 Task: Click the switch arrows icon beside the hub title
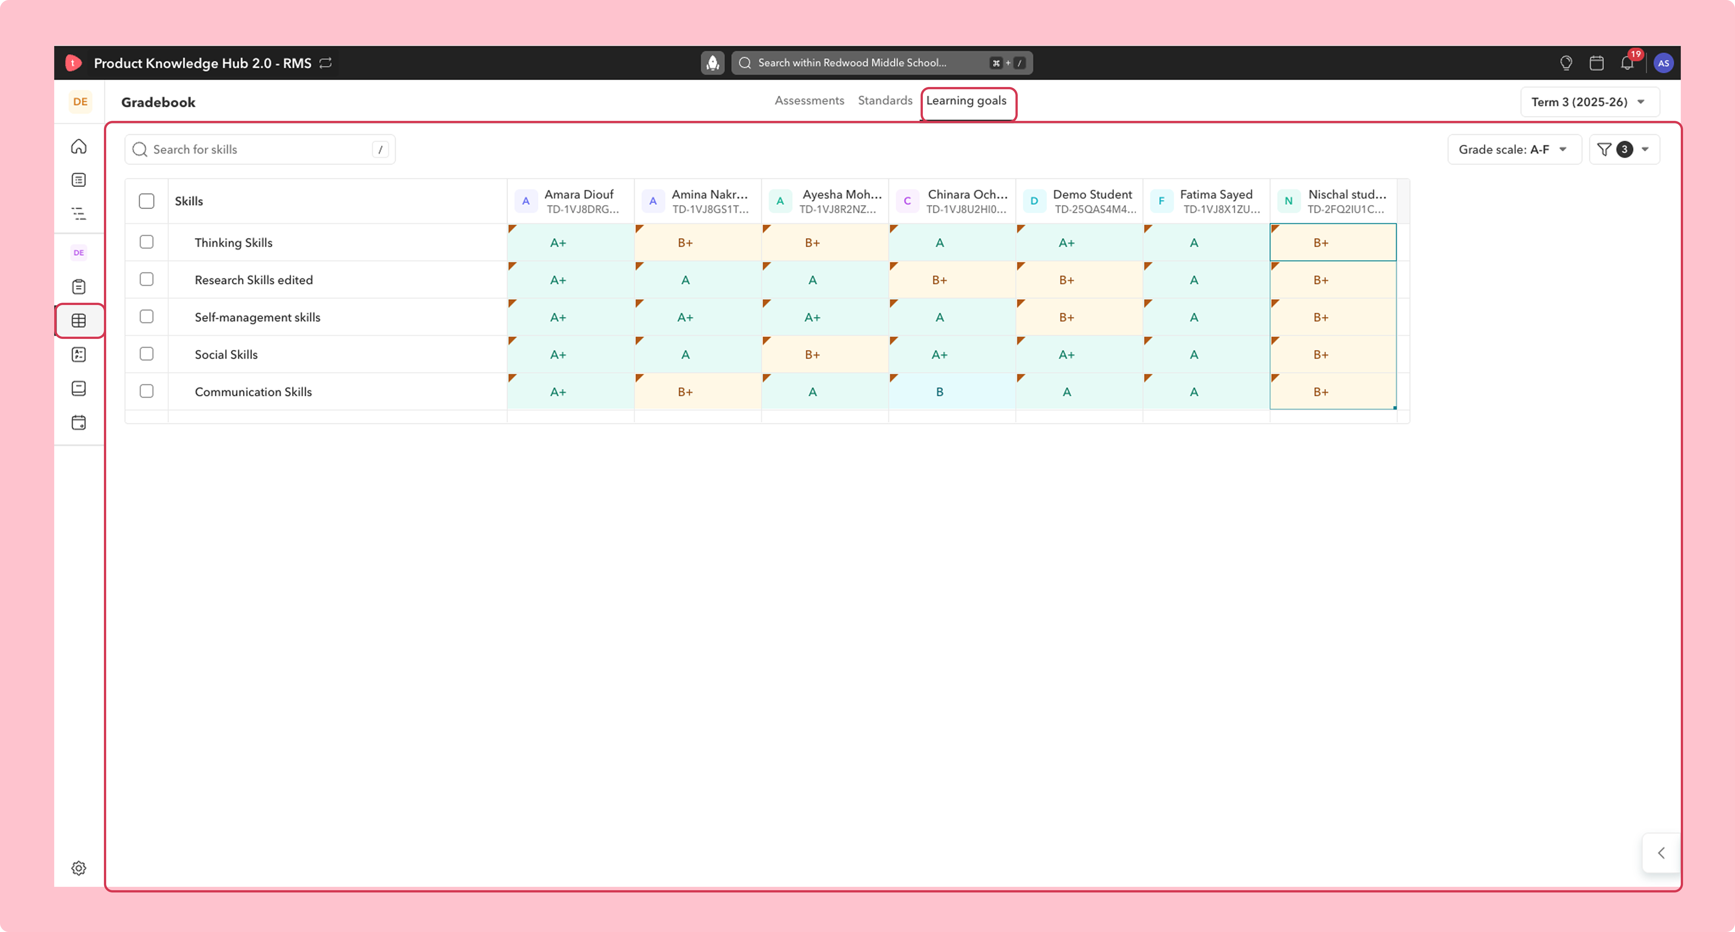tap(326, 63)
